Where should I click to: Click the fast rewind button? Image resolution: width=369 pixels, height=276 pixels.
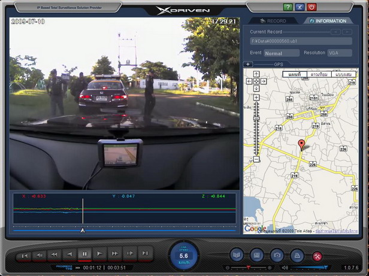(55, 254)
